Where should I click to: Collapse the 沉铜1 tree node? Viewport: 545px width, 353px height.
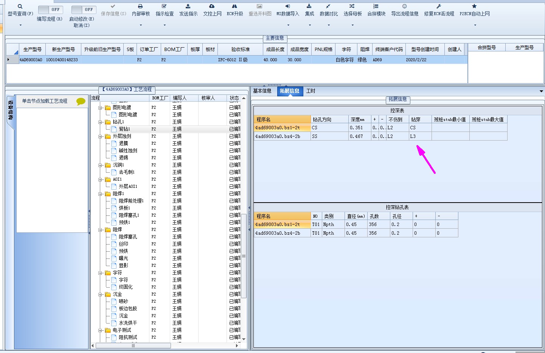point(101,165)
